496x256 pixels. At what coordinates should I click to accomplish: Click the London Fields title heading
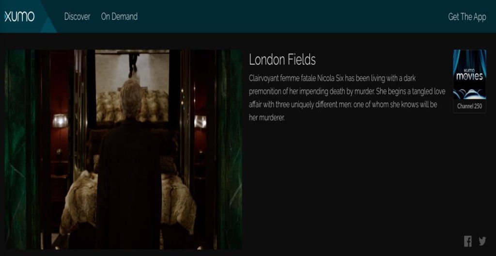pos(282,60)
